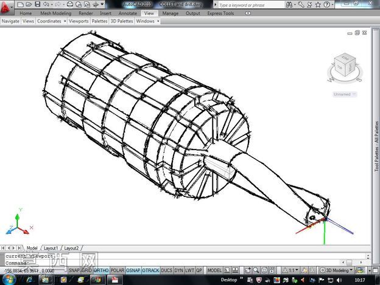Open the status bar menu arrow
This screenshot has width=380, height=285.
[370, 270]
